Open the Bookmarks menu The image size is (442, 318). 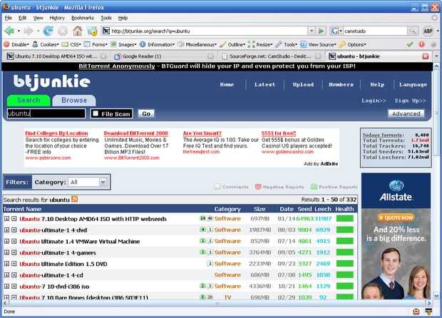point(82,18)
